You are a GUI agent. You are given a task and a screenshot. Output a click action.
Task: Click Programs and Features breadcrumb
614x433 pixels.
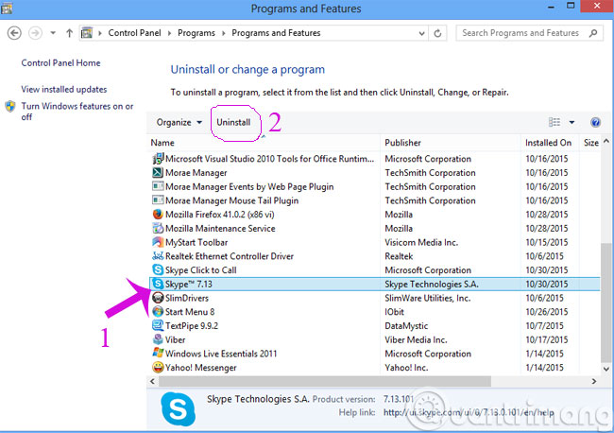[x=276, y=33]
